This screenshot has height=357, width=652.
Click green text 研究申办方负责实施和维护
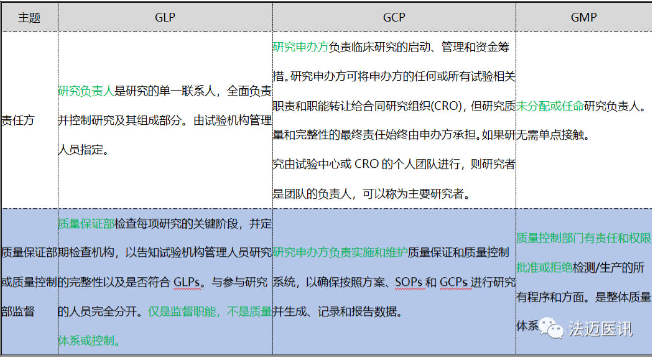340,253
